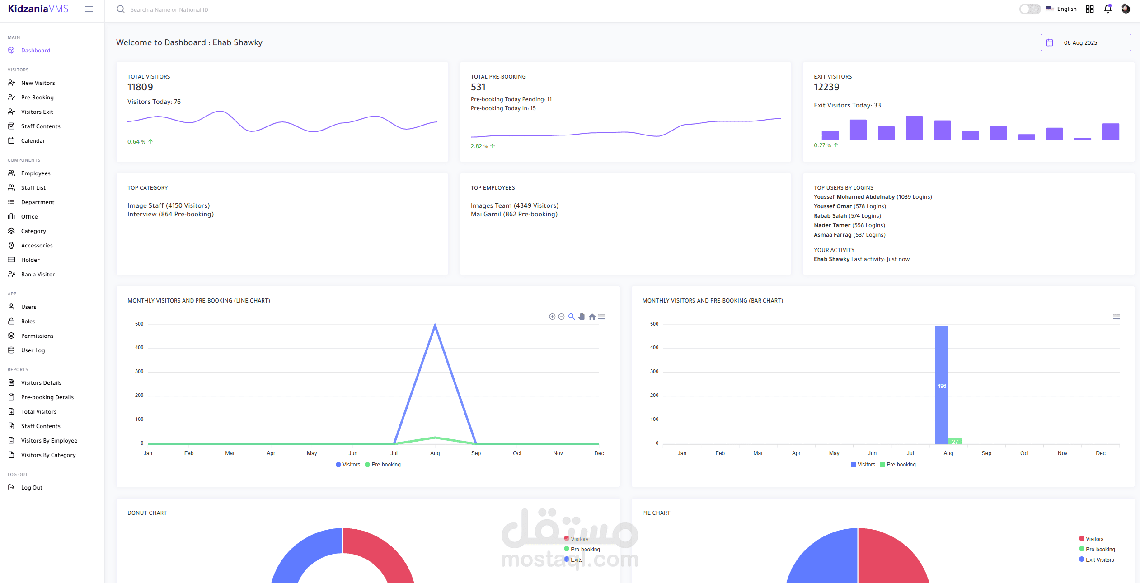Click the 496 August visitors bar

point(942,385)
